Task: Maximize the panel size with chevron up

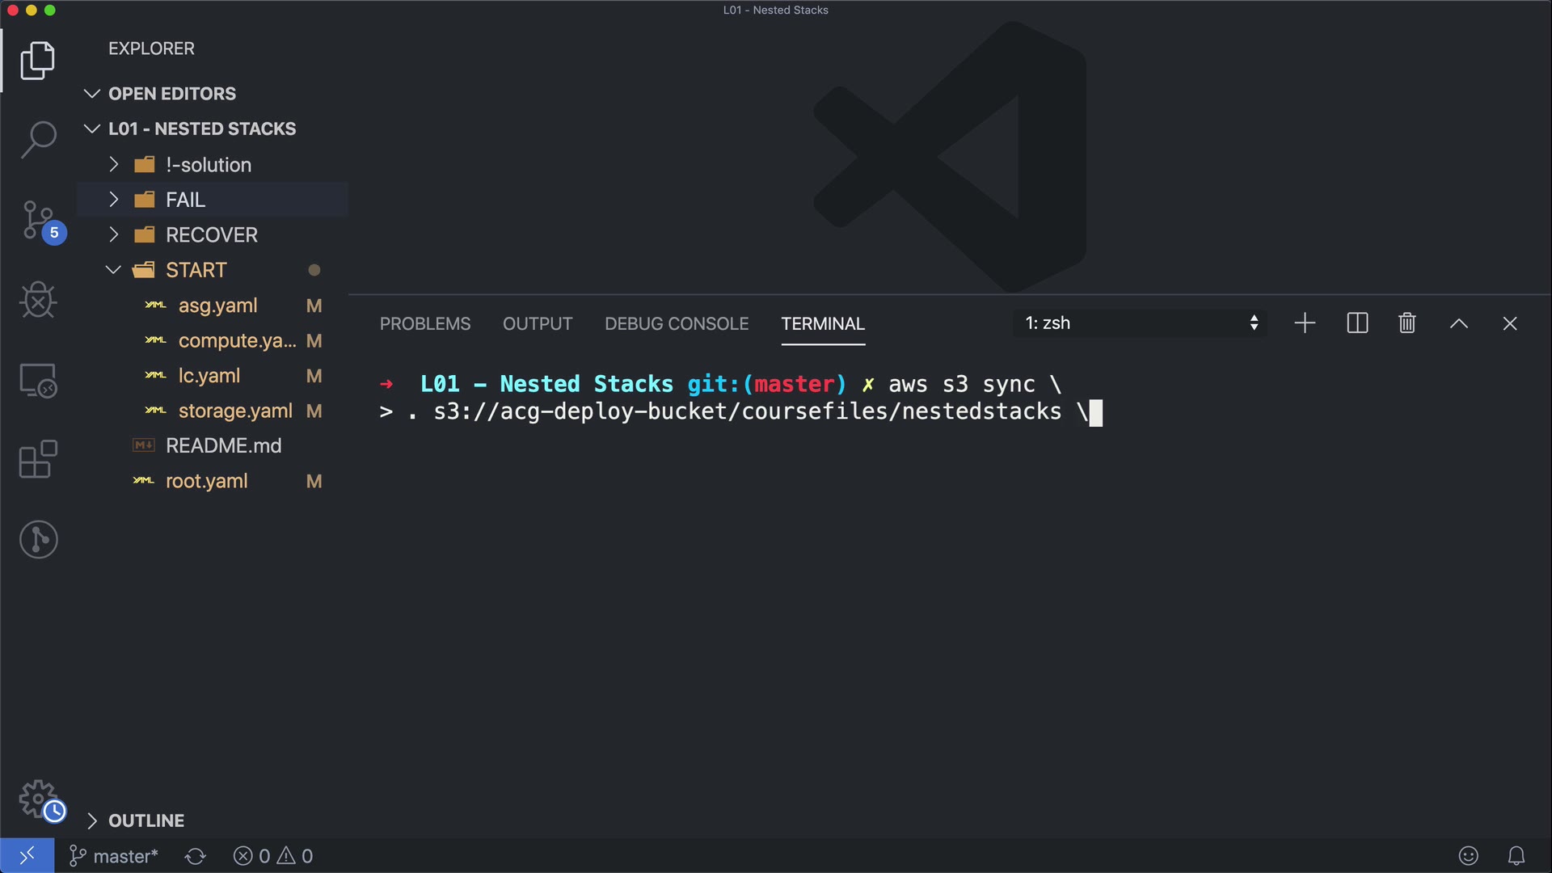Action: tap(1458, 323)
